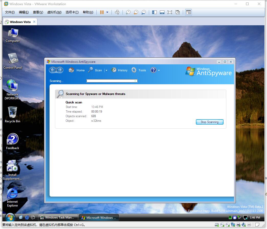The height and width of the screenshot is (229, 267).
Task: Open the 帮助(H) menu
Action: click(x=88, y=12)
